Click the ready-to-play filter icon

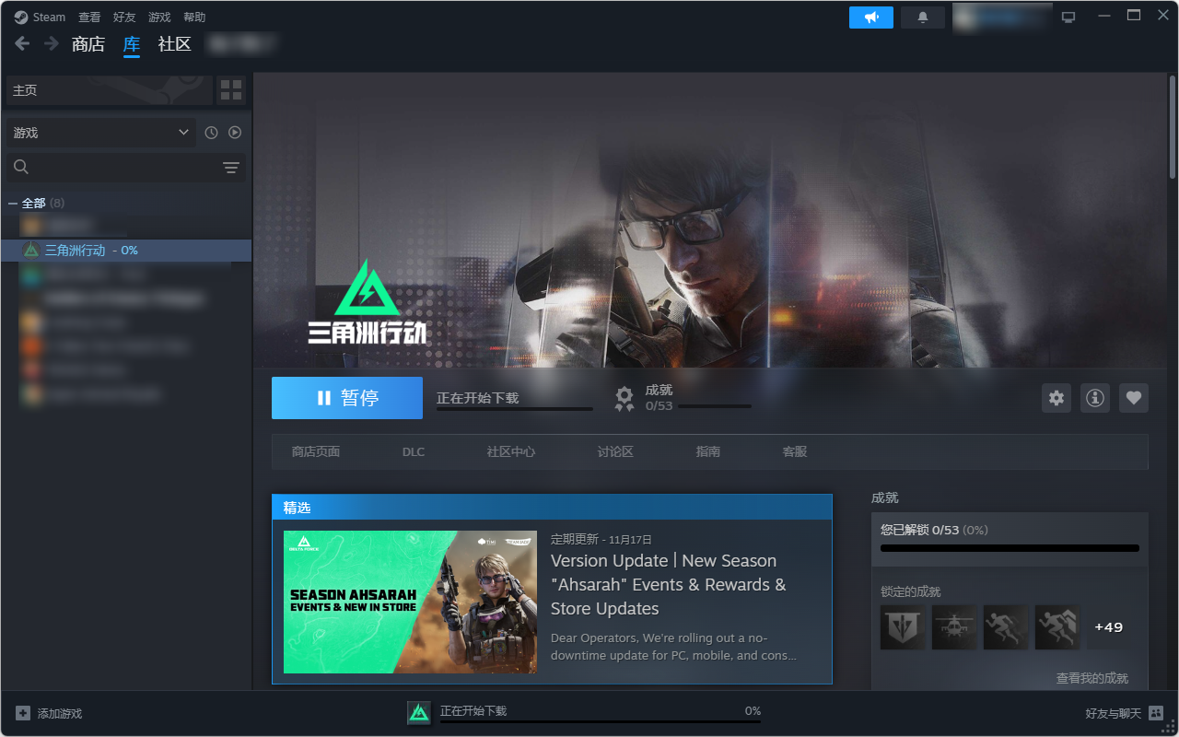pos(235,133)
